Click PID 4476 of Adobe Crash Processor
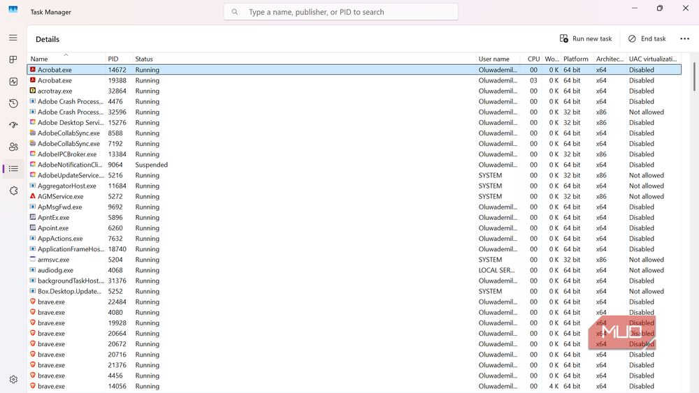The height and width of the screenshot is (393, 699). 115,101
